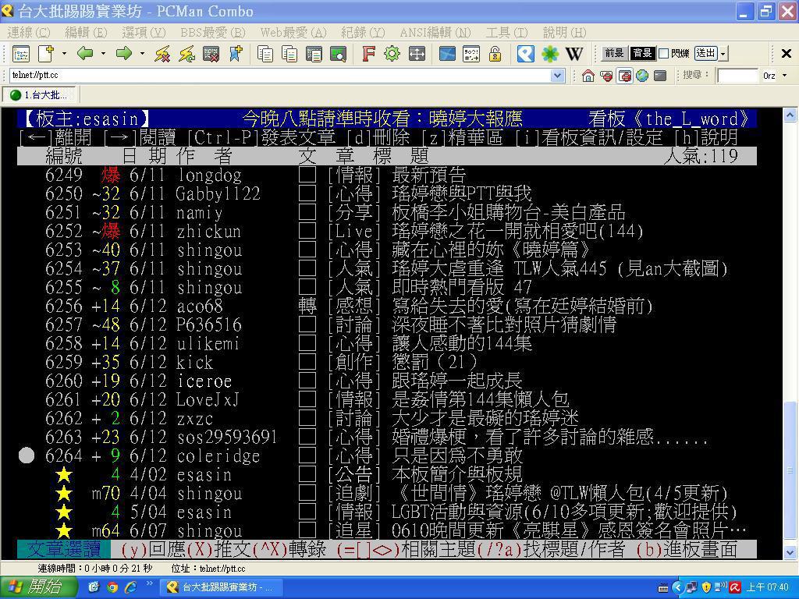Click the padlock icon in toolbar

[x=495, y=54]
